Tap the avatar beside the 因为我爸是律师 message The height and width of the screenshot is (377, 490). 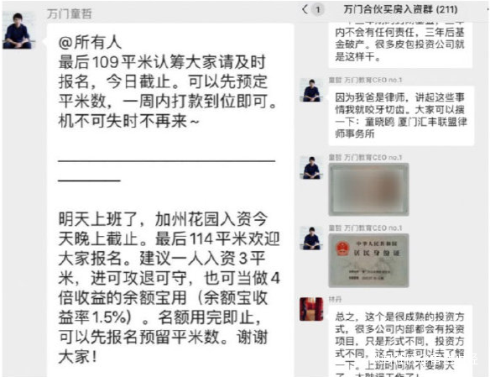311,90
